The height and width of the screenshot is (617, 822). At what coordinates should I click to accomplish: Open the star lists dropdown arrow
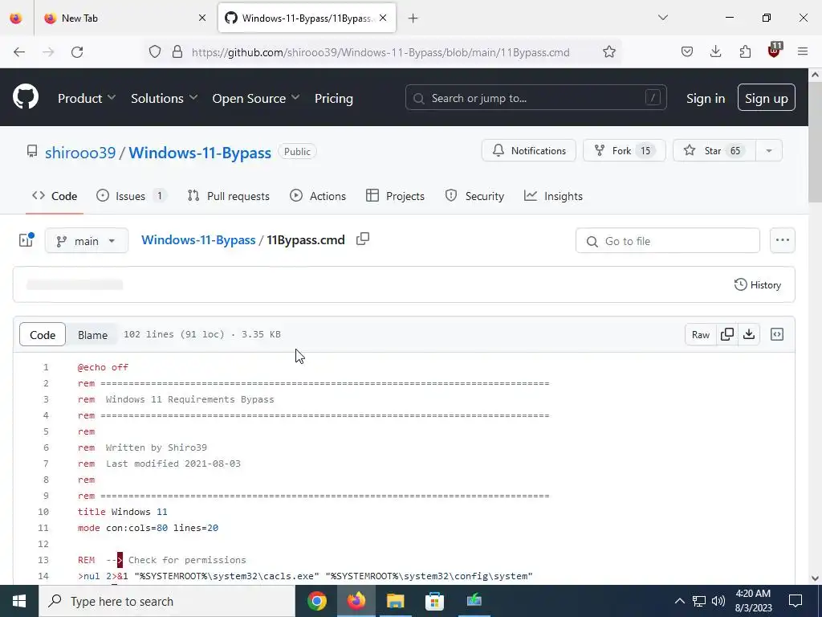(x=768, y=151)
